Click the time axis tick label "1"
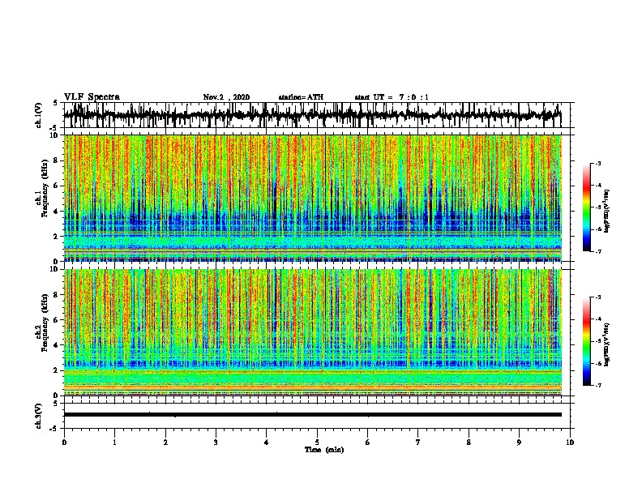Viewport: 642px width, 496px height. tap(114, 443)
